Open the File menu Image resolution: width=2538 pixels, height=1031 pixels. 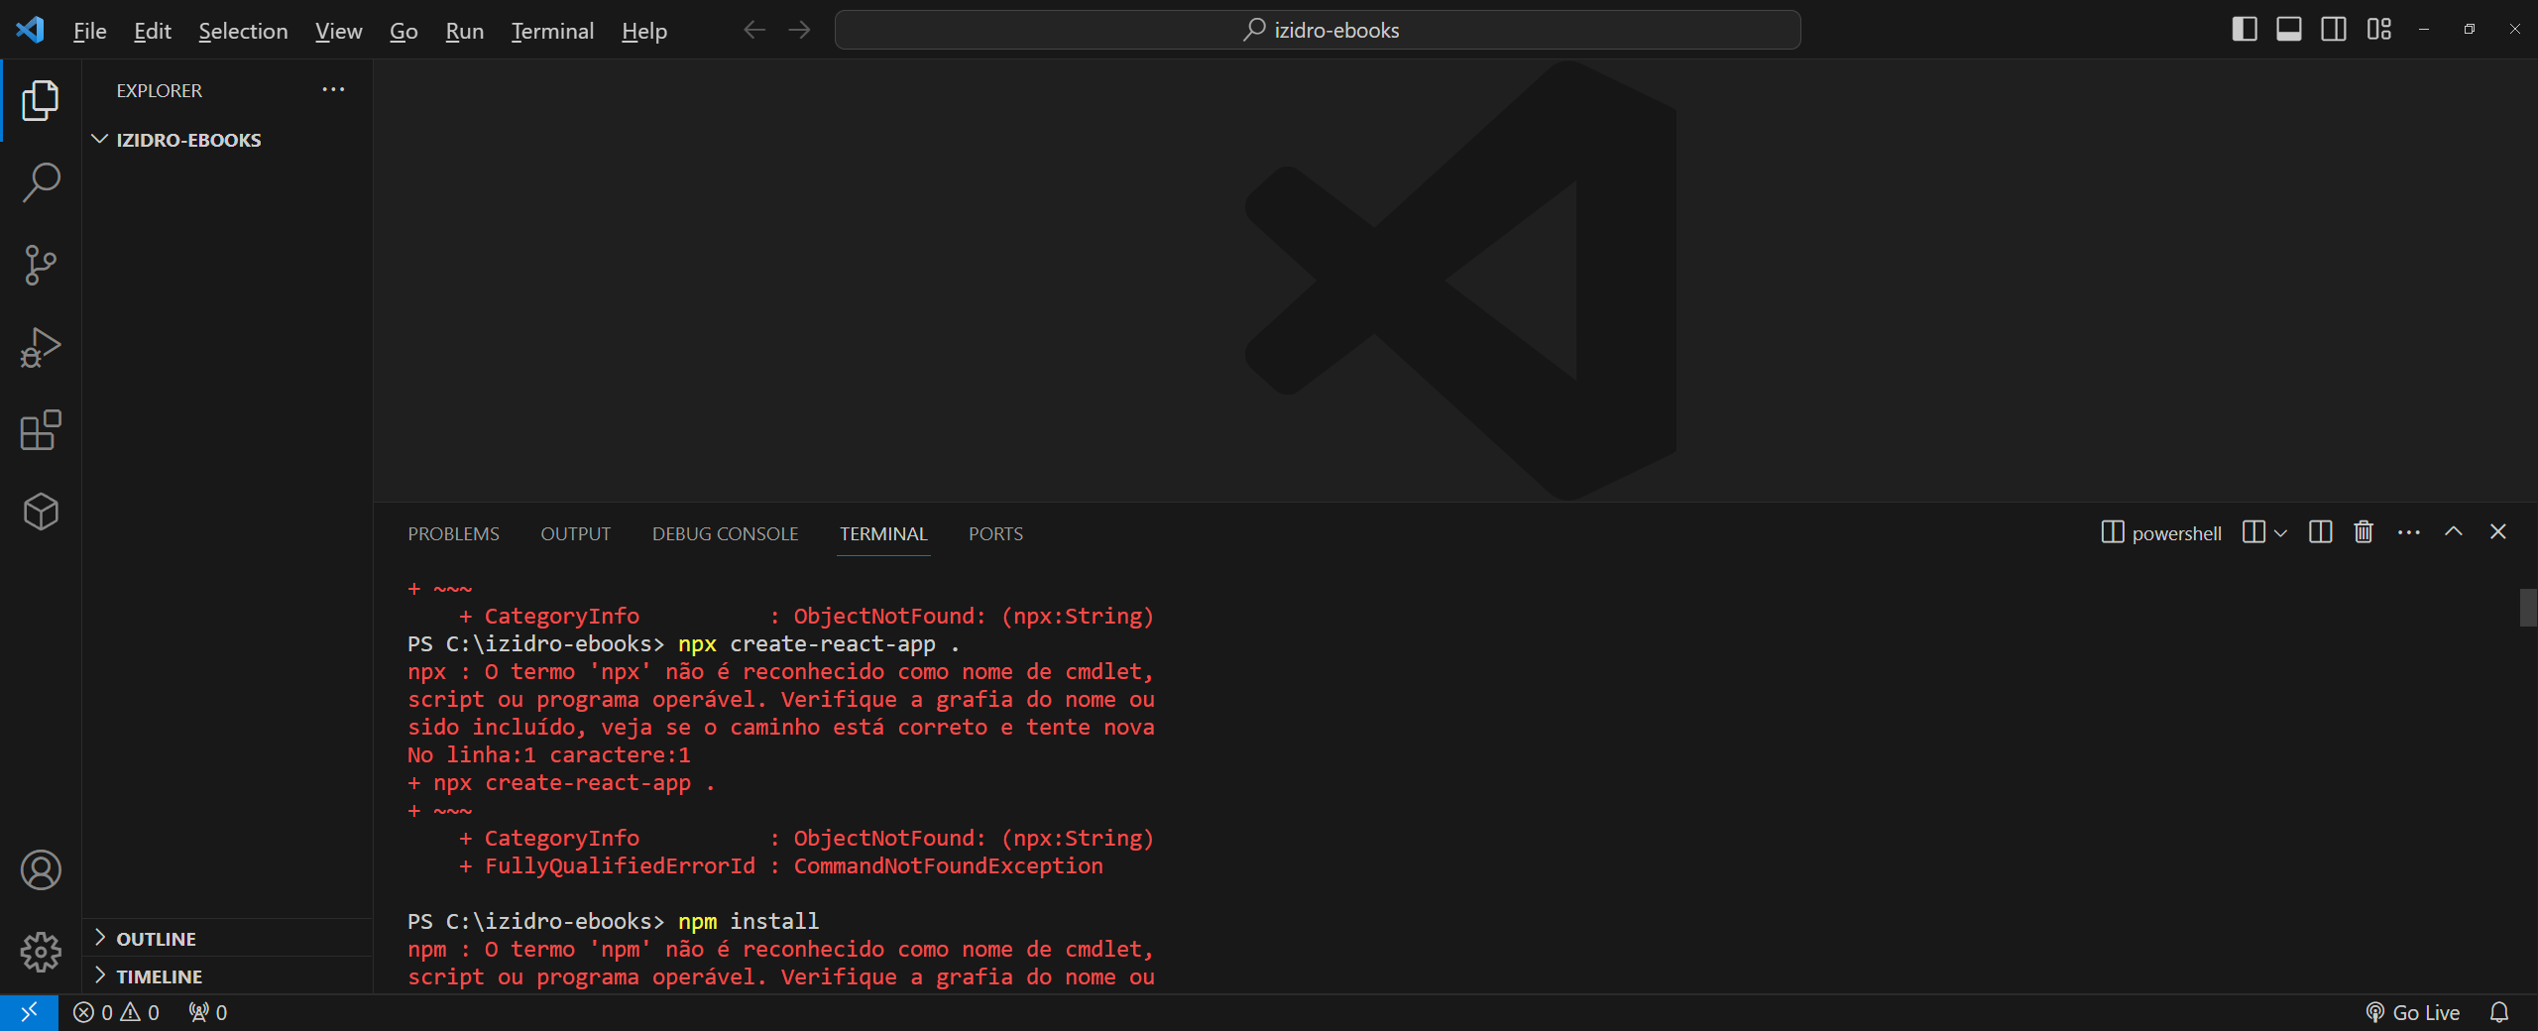coord(89,31)
